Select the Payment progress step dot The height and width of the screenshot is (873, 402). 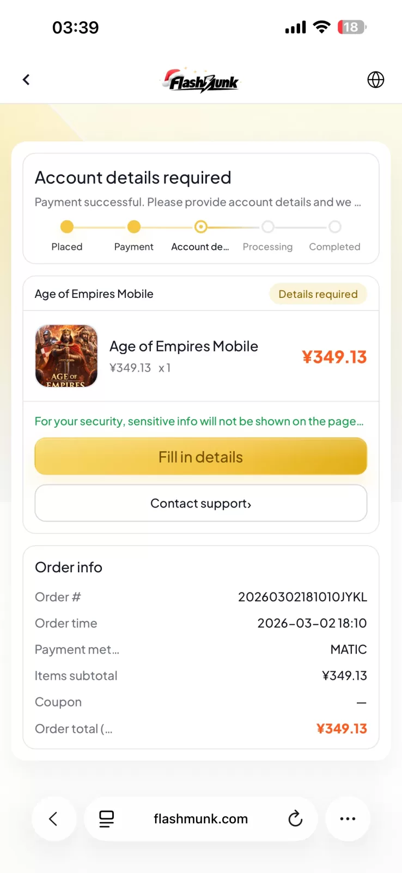pyautogui.click(x=134, y=226)
